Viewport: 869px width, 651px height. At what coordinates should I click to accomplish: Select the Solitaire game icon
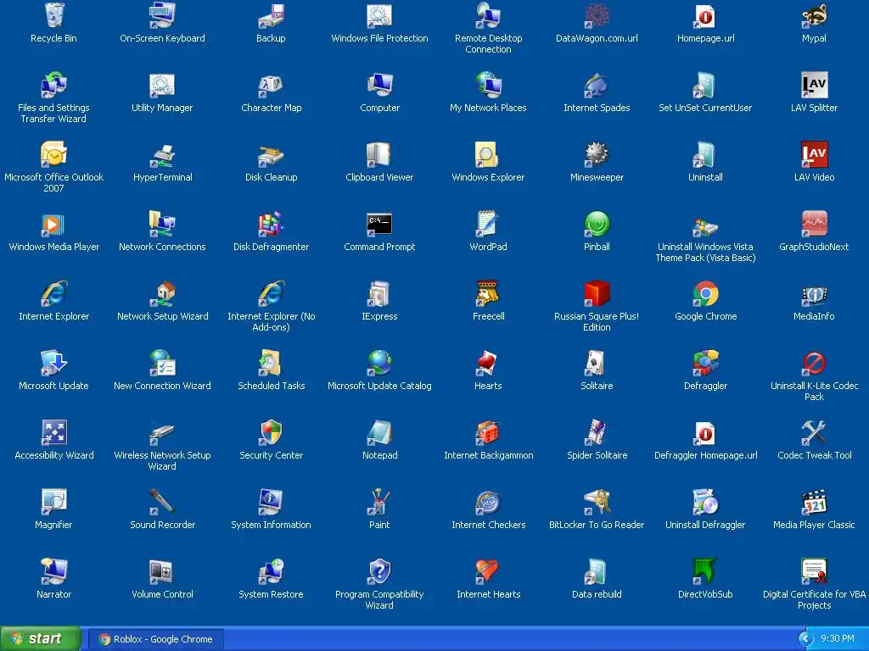[597, 363]
